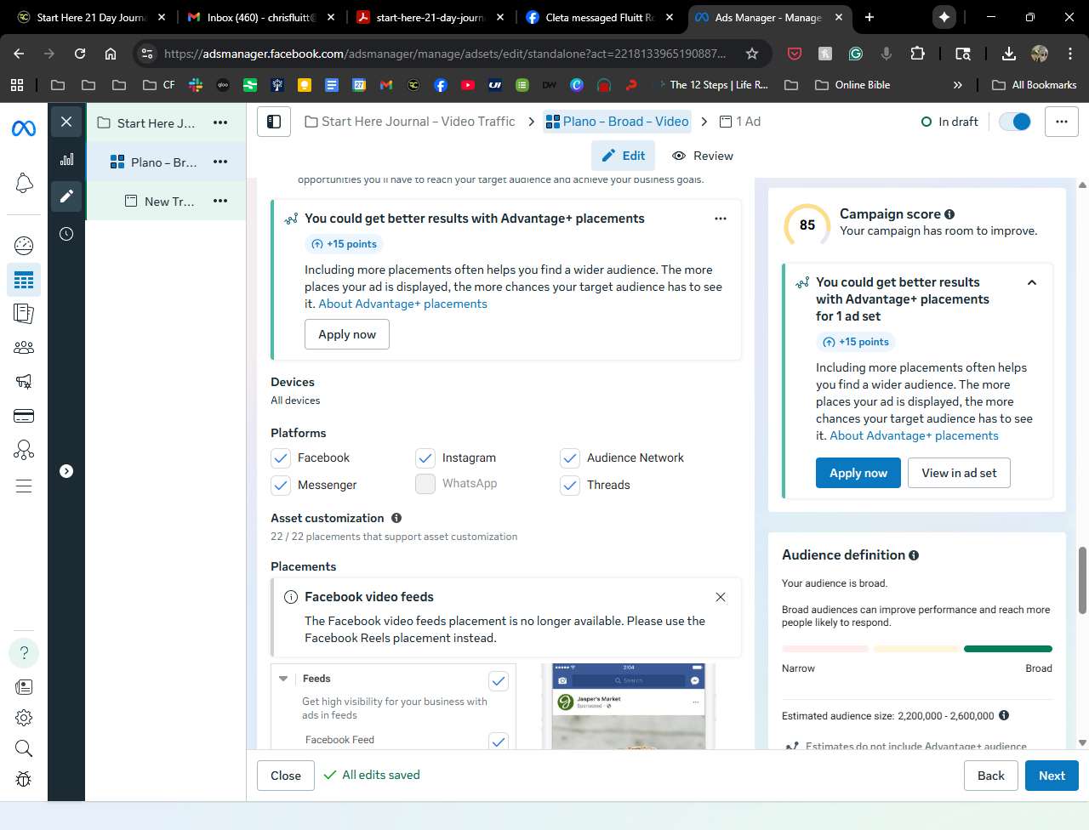Open the Help question mark icon
This screenshot has width=1089, height=830.
(24, 652)
